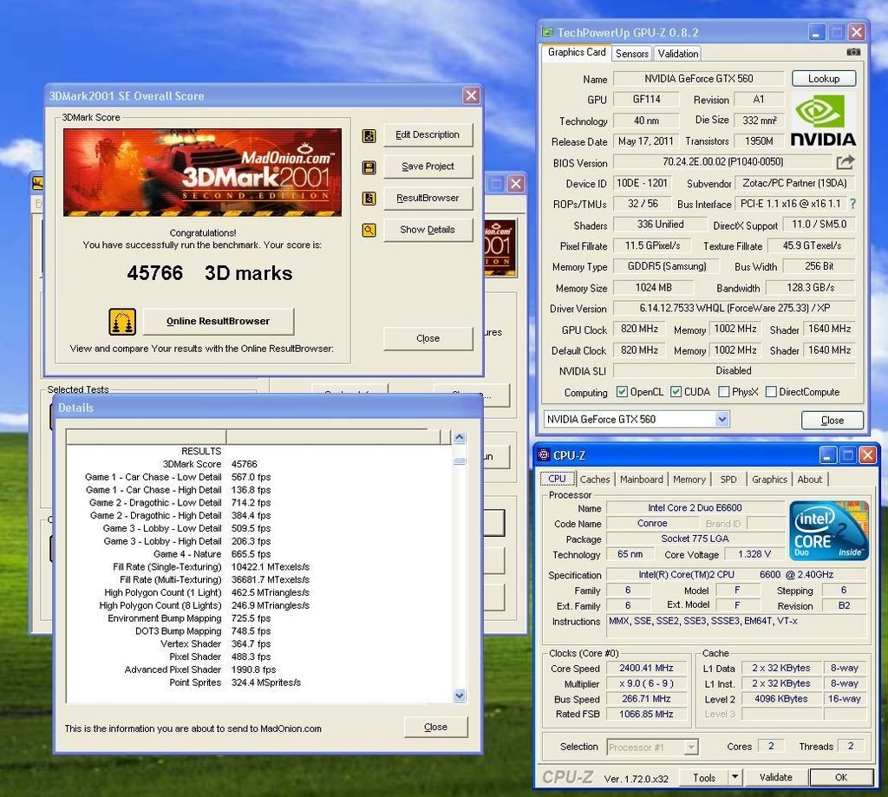Click the BIOS Version value field
Viewport: 888px width, 797px height.
(722, 162)
